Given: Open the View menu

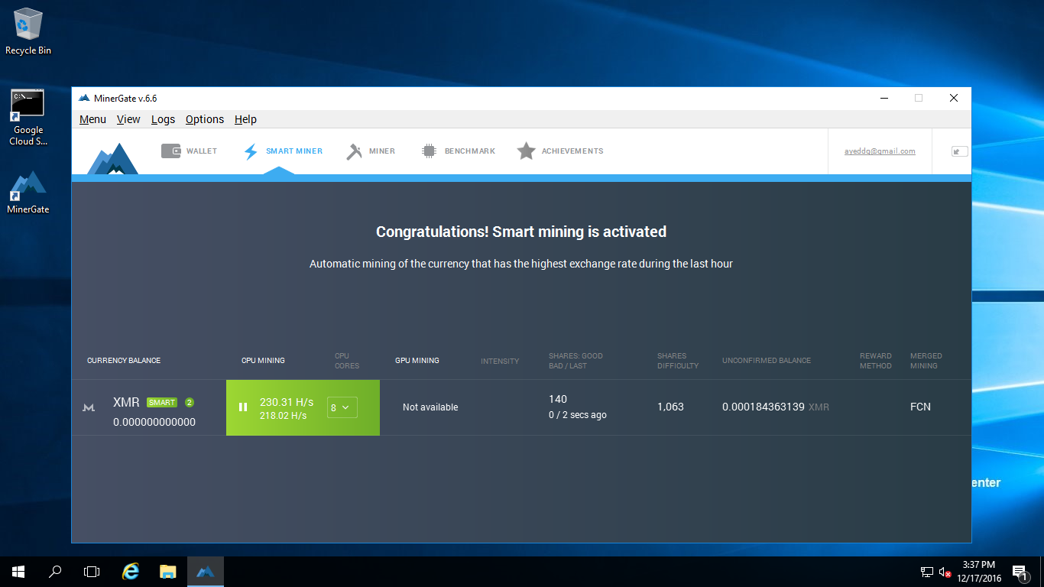Looking at the screenshot, I should click(128, 119).
